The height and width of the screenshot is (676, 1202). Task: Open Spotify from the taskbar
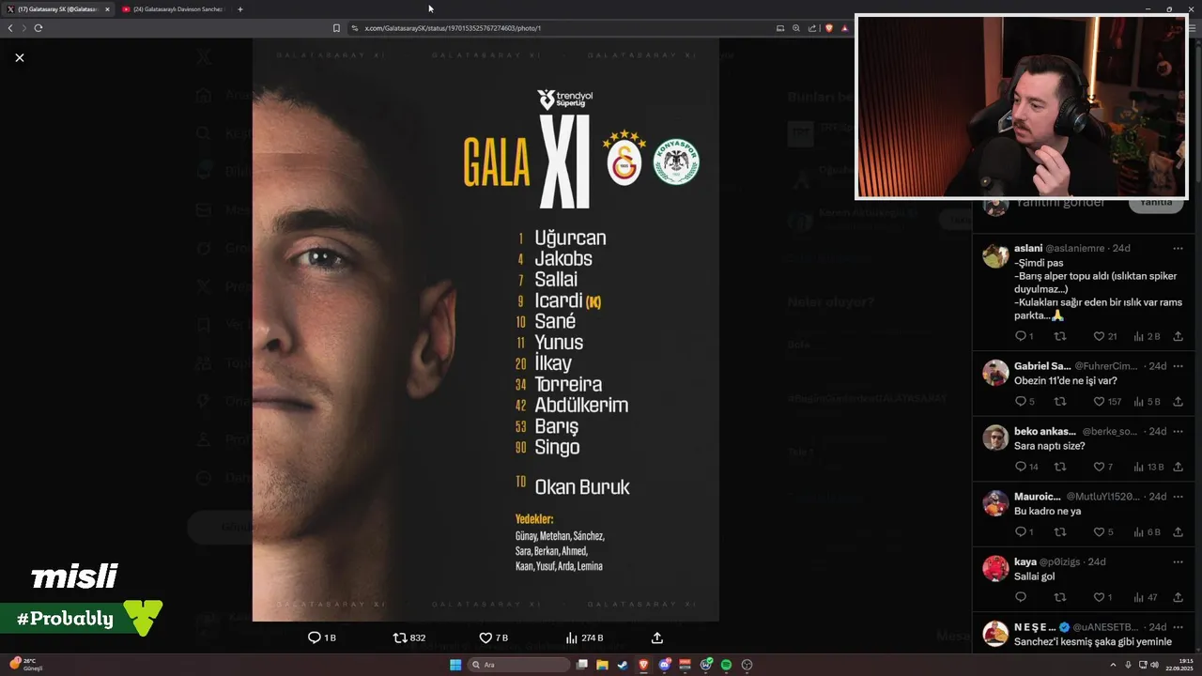click(x=726, y=665)
